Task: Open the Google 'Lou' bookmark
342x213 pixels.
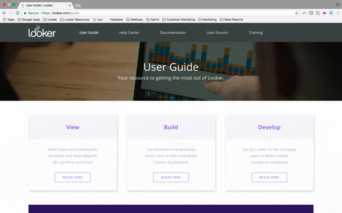Action: pyautogui.click(x=97, y=20)
